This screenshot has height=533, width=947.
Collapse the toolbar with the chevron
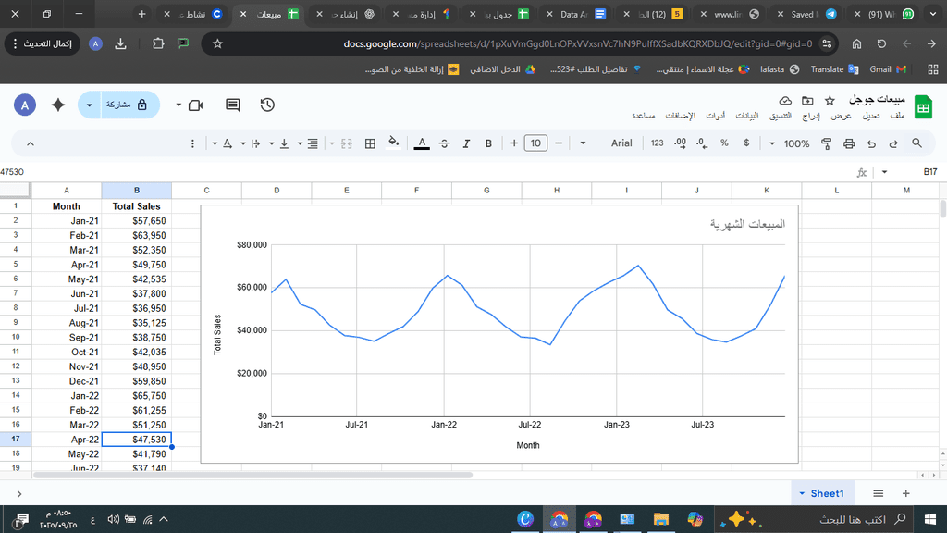(x=30, y=143)
